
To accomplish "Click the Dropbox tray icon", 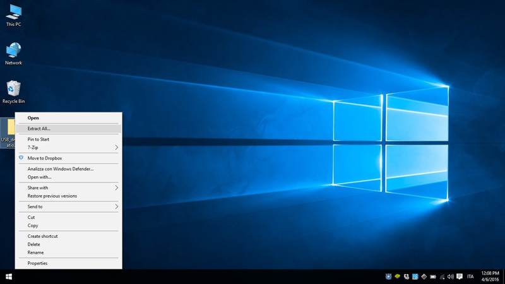I will click(x=406, y=276).
